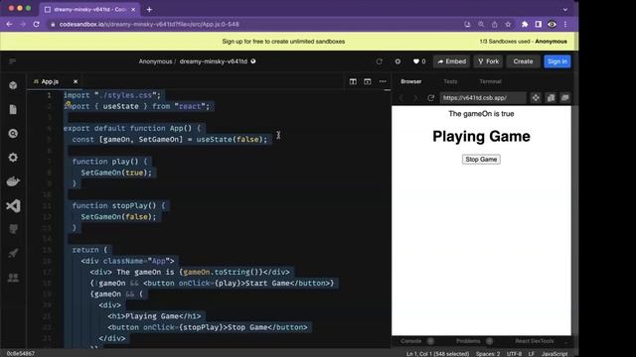Click Spaces: 2 in status bar

pos(488,354)
